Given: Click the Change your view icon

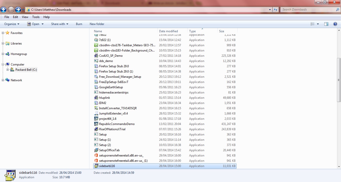Looking at the screenshot, I should point(313,24).
